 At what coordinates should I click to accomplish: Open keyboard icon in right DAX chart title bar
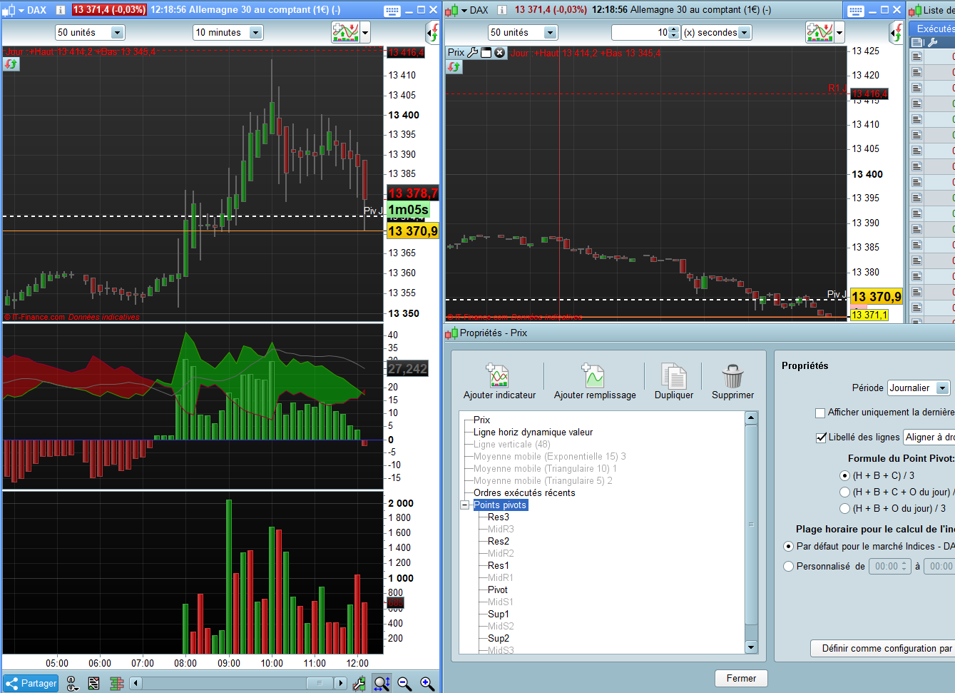[856, 11]
